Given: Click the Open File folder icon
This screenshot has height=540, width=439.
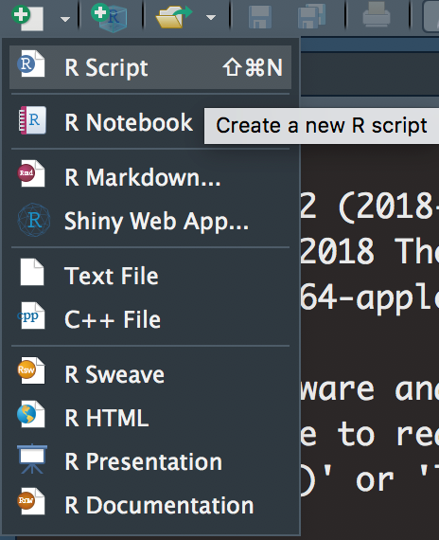Looking at the screenshot, I should coord(174,17).
